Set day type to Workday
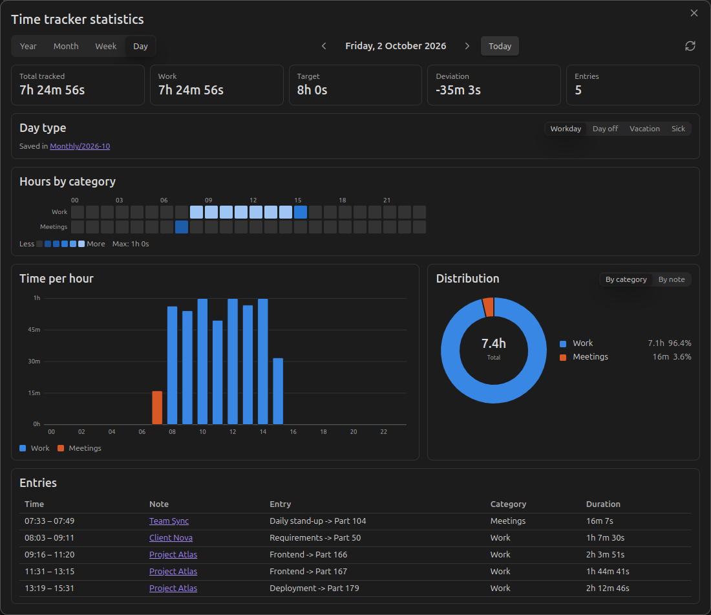 coord(566,129)
